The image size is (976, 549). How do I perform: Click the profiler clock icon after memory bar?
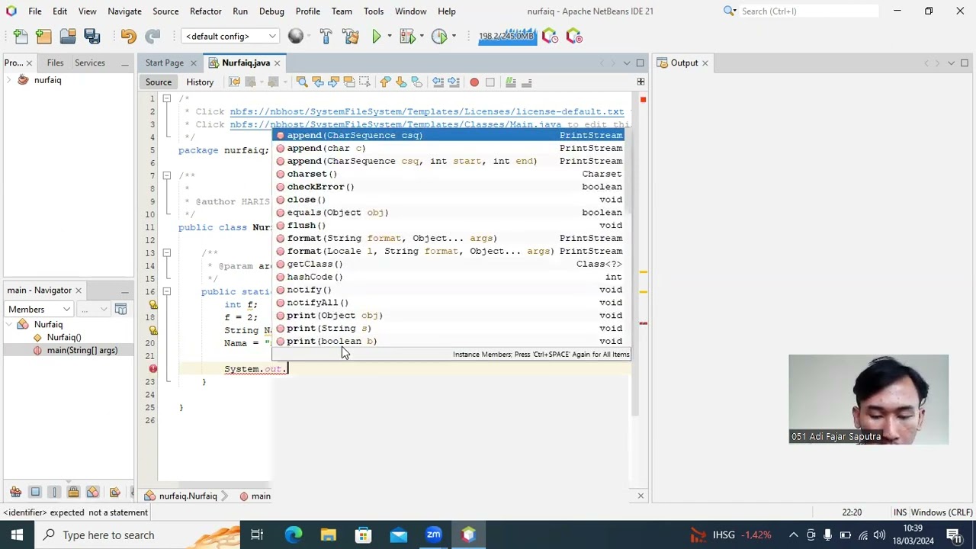point(550,36)
